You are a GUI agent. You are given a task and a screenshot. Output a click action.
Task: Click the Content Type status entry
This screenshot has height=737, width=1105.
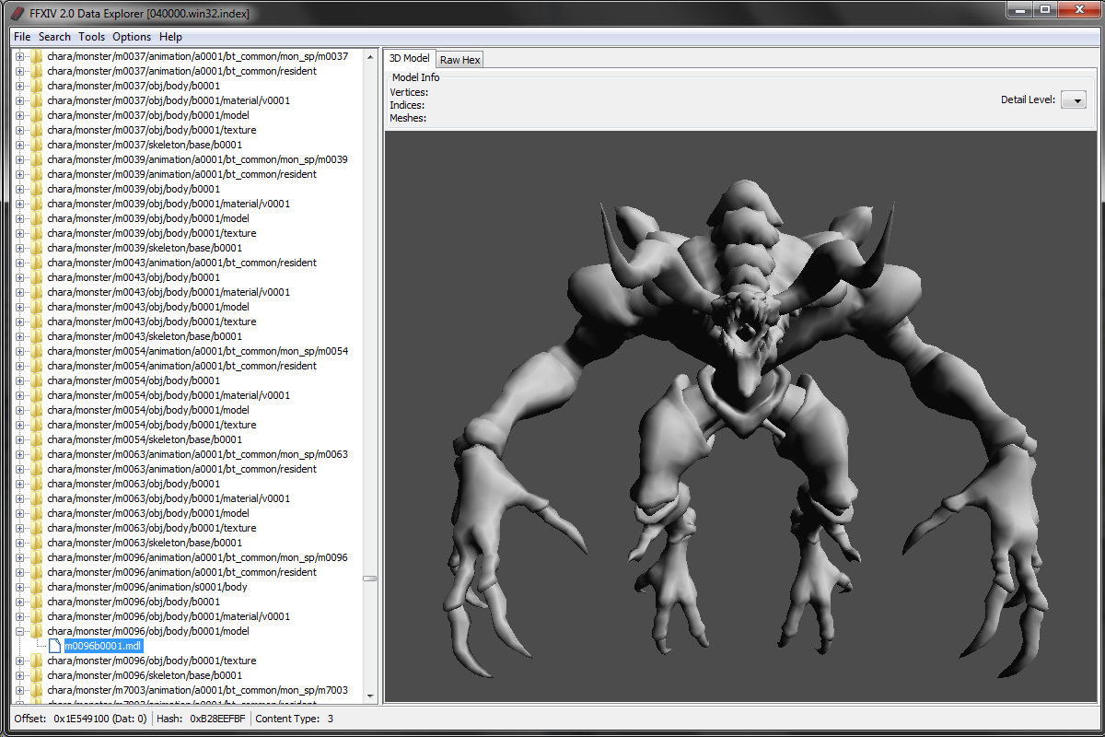[x=295, y=719]
